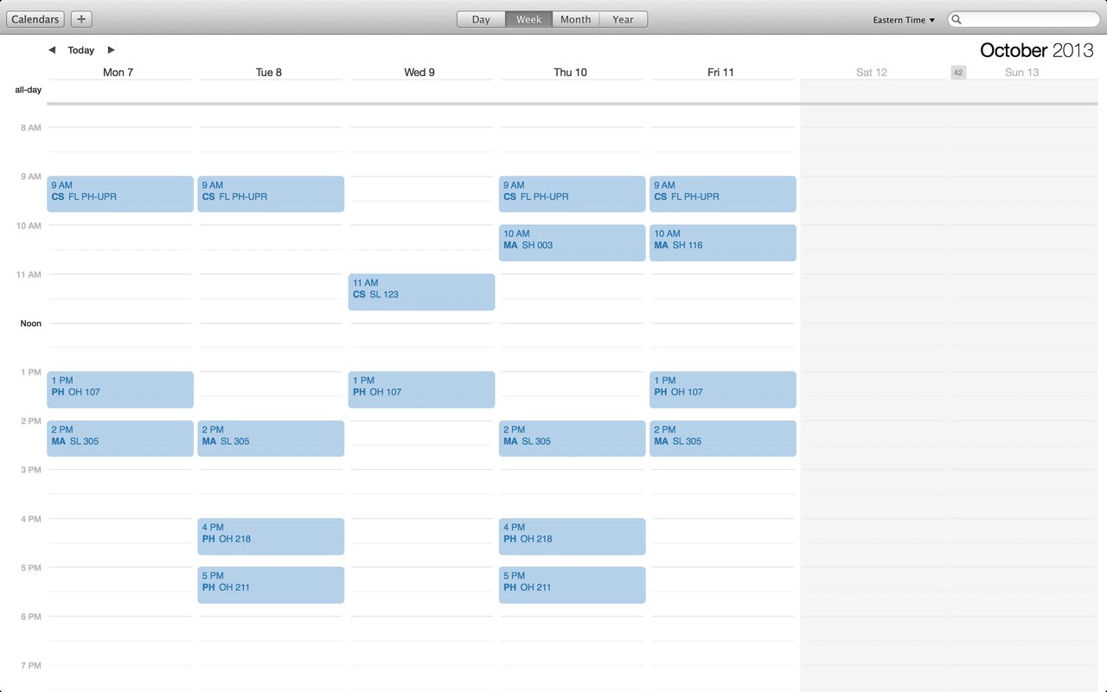
Task: Click inside the search field
Action: click(x=1024, y=19)
